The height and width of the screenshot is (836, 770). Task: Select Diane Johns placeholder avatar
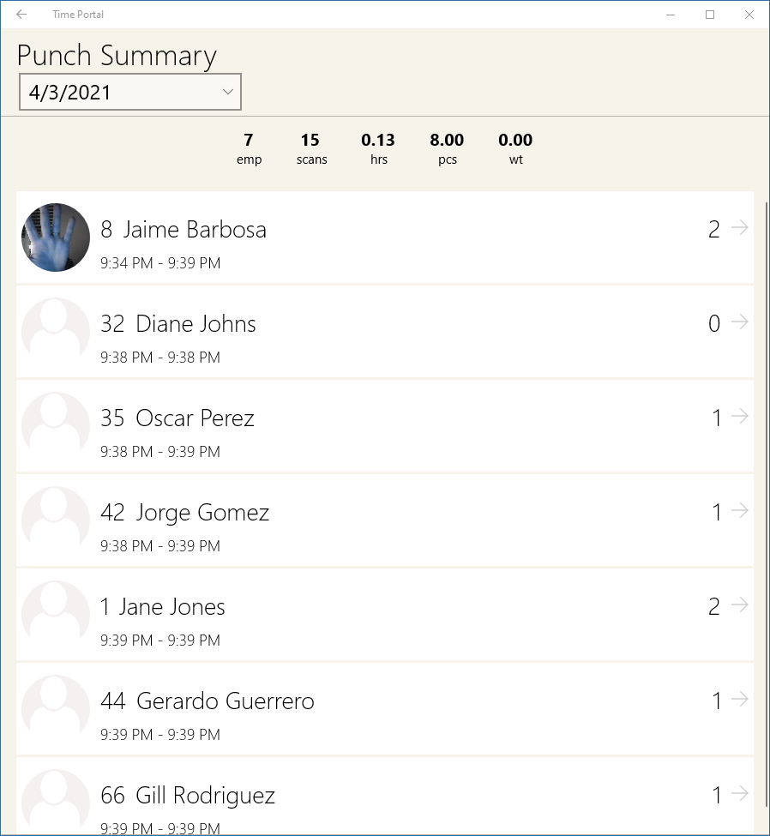(x=56, y=332)
